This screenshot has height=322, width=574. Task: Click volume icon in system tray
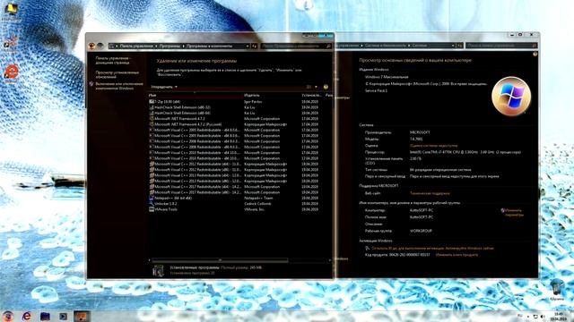coord(543,316)
